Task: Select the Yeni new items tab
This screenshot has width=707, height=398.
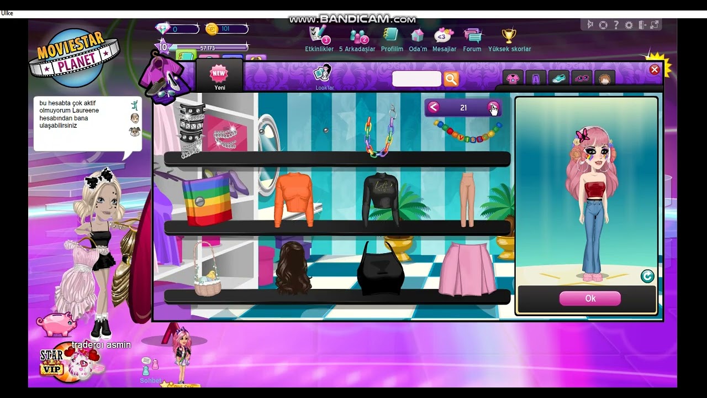Action: (219, 76)
